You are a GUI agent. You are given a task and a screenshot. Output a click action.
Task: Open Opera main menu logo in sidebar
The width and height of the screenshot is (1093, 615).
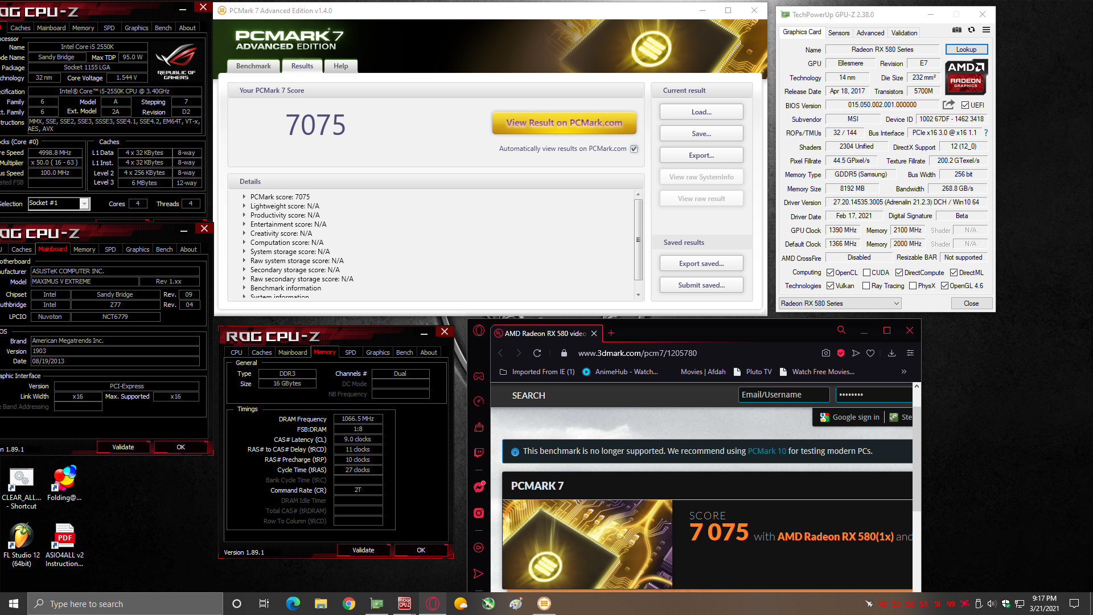[479, 331]
